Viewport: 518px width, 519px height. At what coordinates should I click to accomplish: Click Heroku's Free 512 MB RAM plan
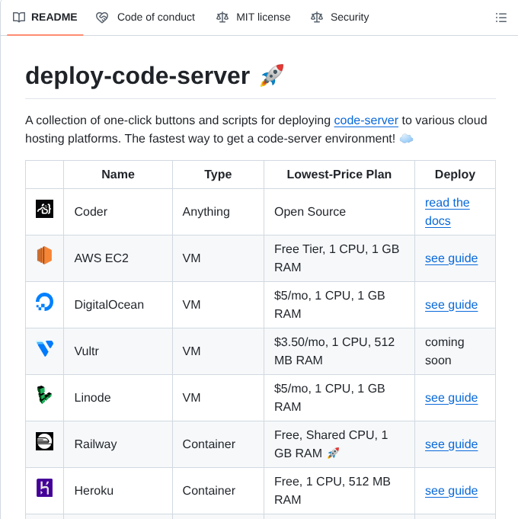(x=339, y=491)
